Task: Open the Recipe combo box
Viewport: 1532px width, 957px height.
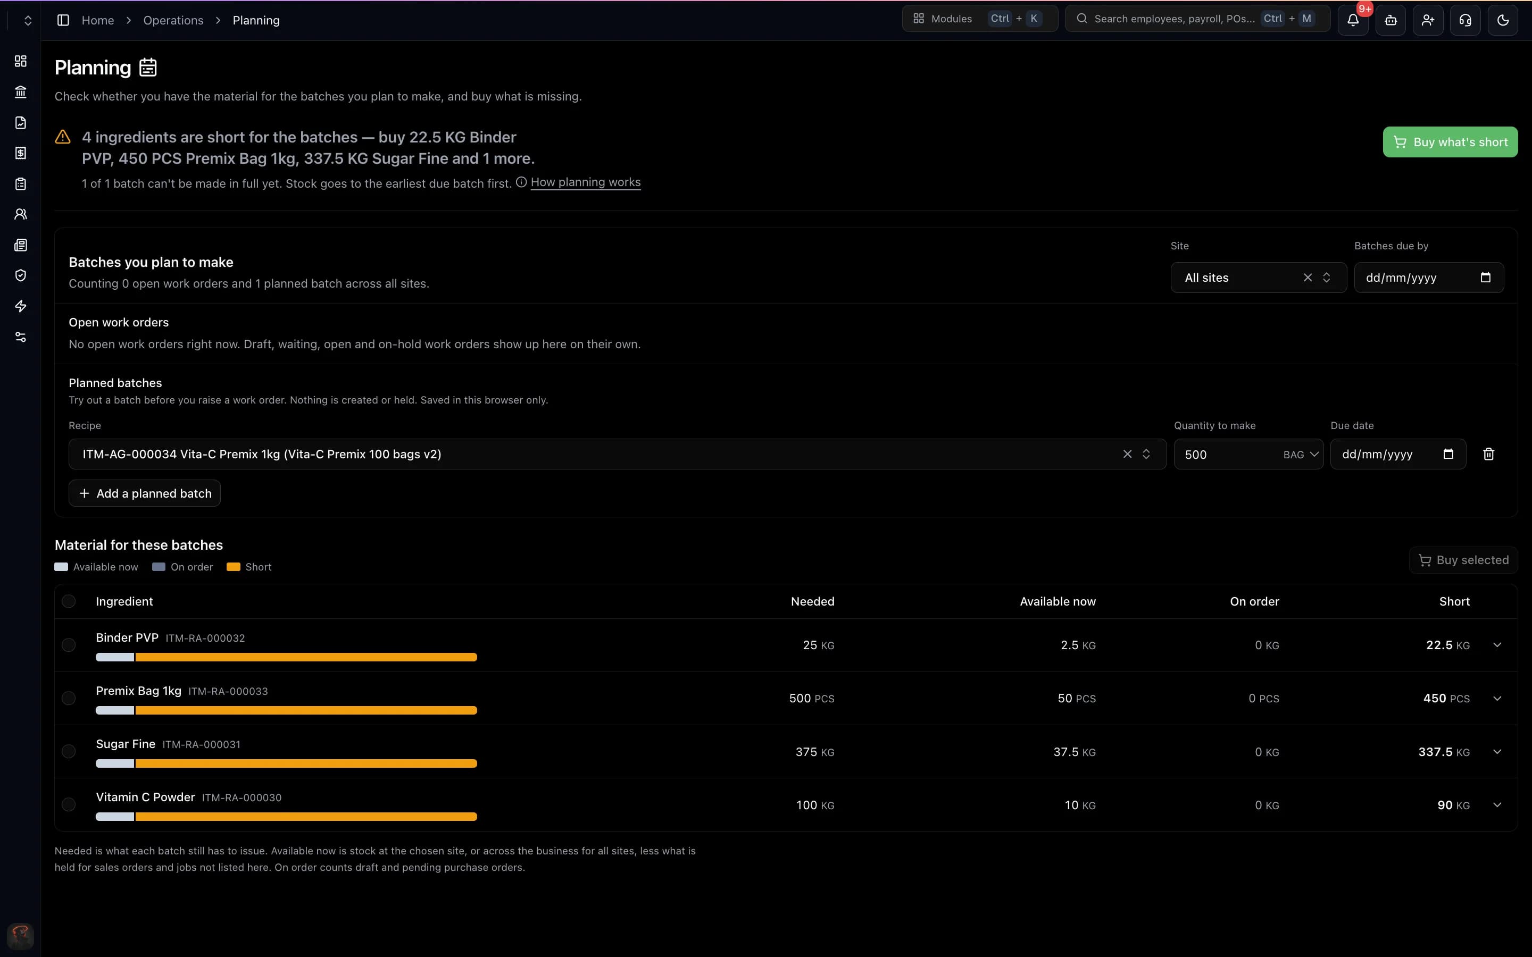Action: pos(617,454)
